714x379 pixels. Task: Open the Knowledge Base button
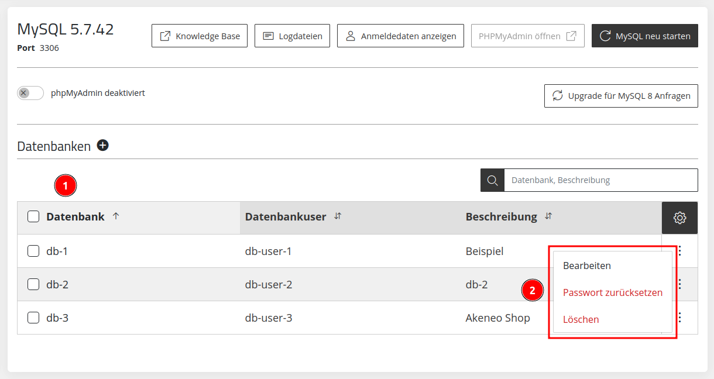(200, 36)
